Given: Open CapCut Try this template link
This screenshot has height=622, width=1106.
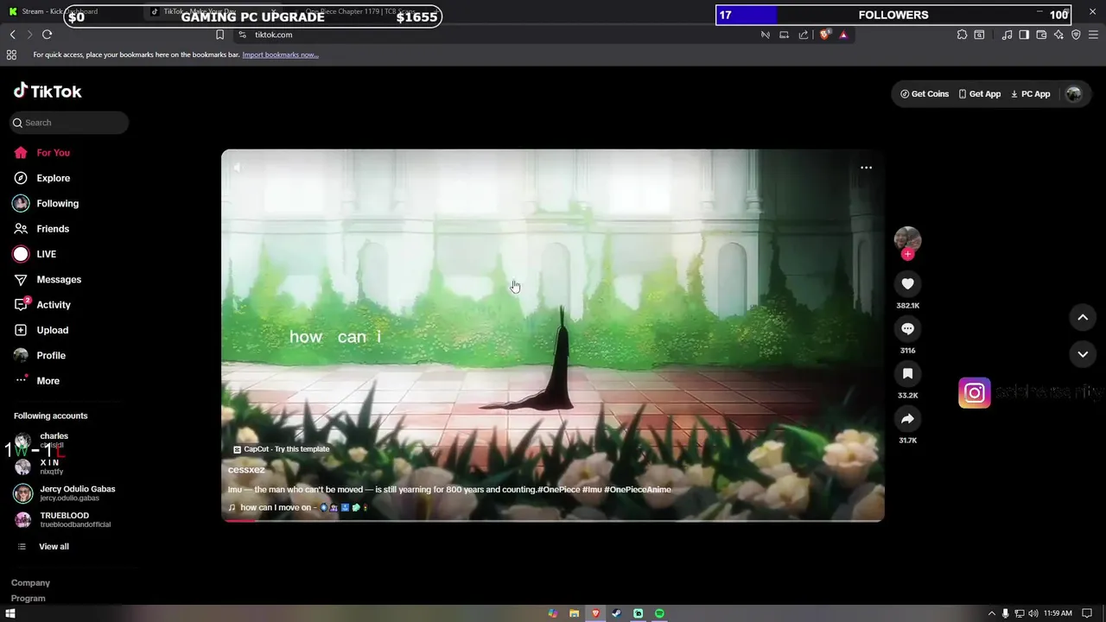Looking at the screenshot, I should tap(282, 449).
